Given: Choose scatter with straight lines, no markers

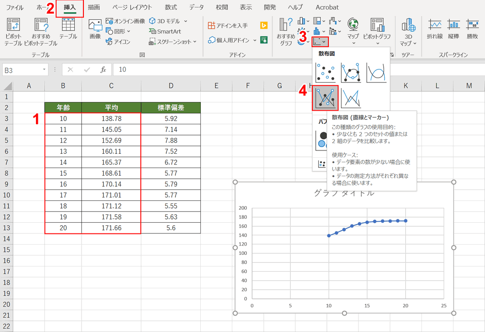Looking at the screenshot, I should tap(350, 98).
